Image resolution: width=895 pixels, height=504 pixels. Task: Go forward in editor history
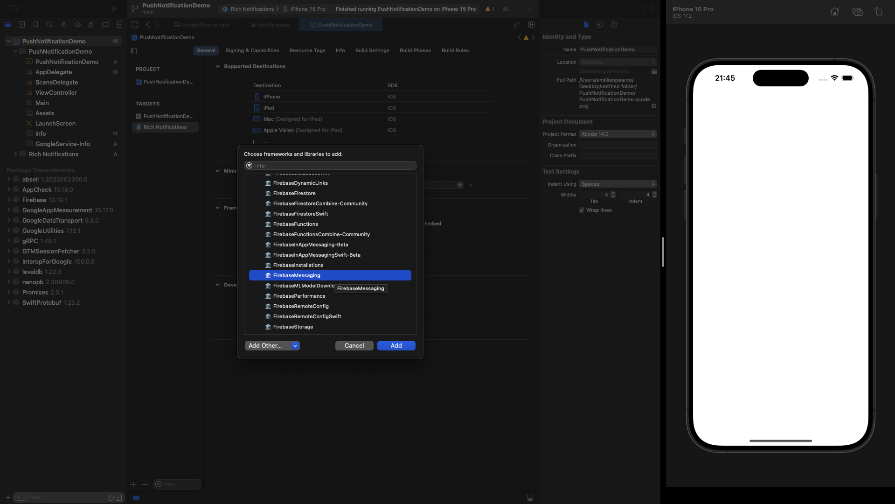pos(157,25)
